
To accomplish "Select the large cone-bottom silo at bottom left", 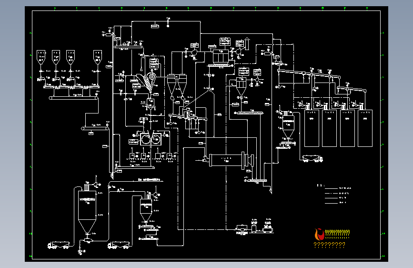I will 87,212.
